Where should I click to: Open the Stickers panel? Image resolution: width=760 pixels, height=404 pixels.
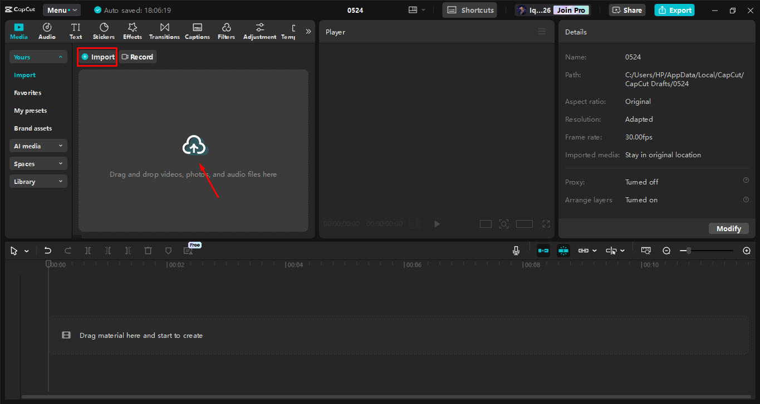pos(104,31)
